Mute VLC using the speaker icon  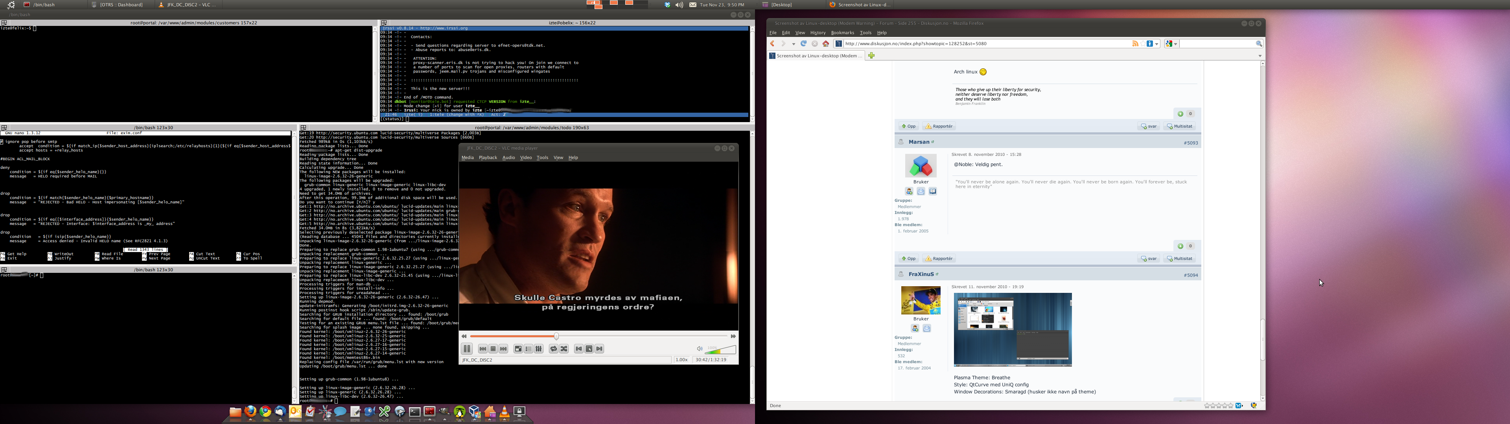coord(699,349)
